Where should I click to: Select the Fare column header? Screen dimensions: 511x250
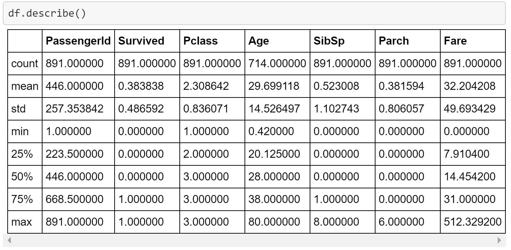(x=455, y=41)
